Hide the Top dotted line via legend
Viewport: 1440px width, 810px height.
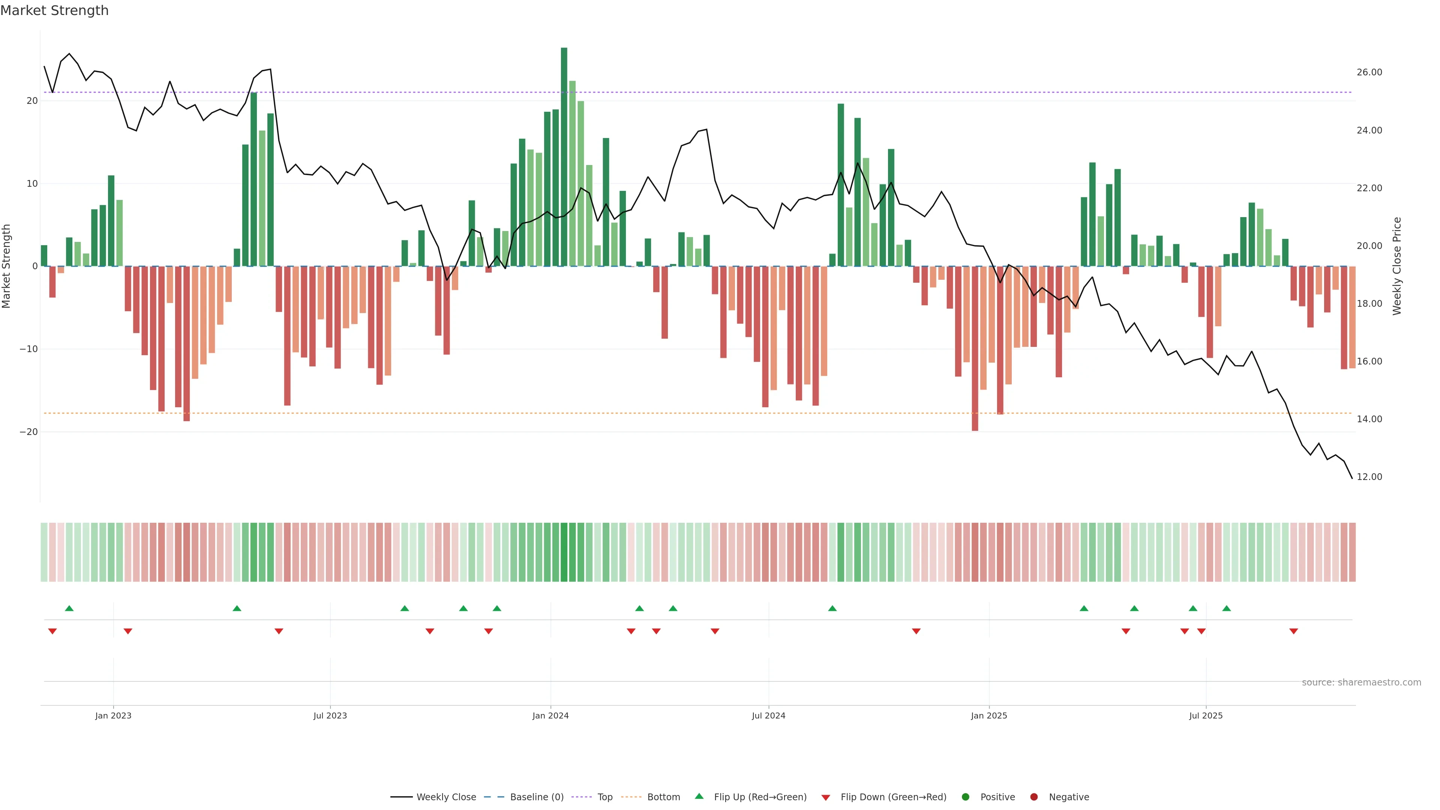(x=604, y=797)
